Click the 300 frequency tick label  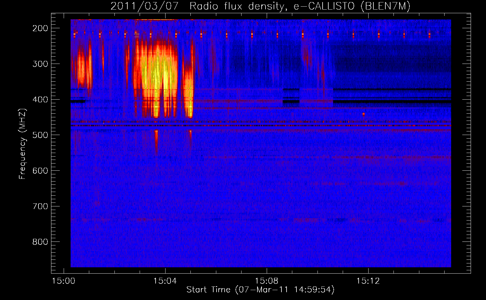[x=40, y=64]
